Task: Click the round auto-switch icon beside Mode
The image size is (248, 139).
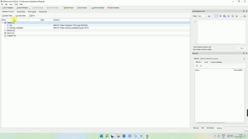Action: pos(209,16)
